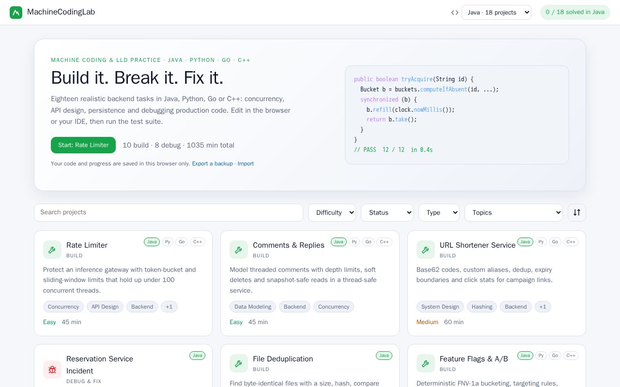The width and height of the screenshot is (620, 387).
Task: Expand the Type filter dropdown
Action: (x=439, y=212)
